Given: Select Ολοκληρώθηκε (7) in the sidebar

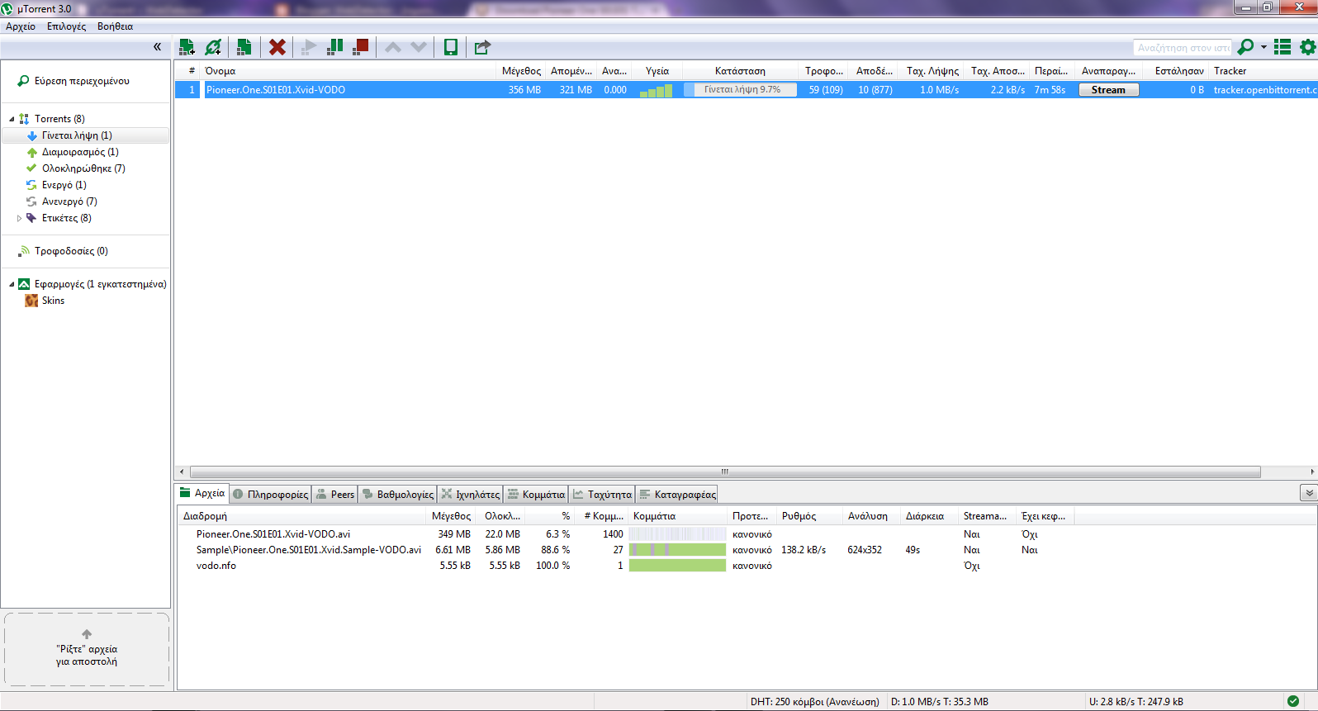Looking at the screenshot, I should 83,168.
